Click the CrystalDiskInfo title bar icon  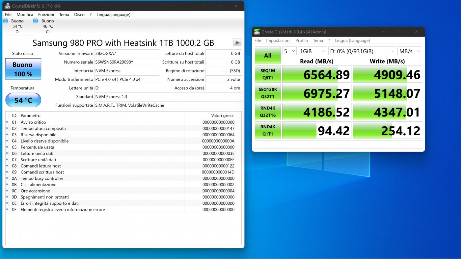click(7, 6)
